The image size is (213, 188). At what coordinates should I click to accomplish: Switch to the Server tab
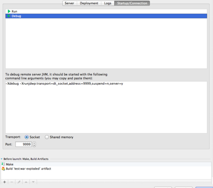pos(70,3)
